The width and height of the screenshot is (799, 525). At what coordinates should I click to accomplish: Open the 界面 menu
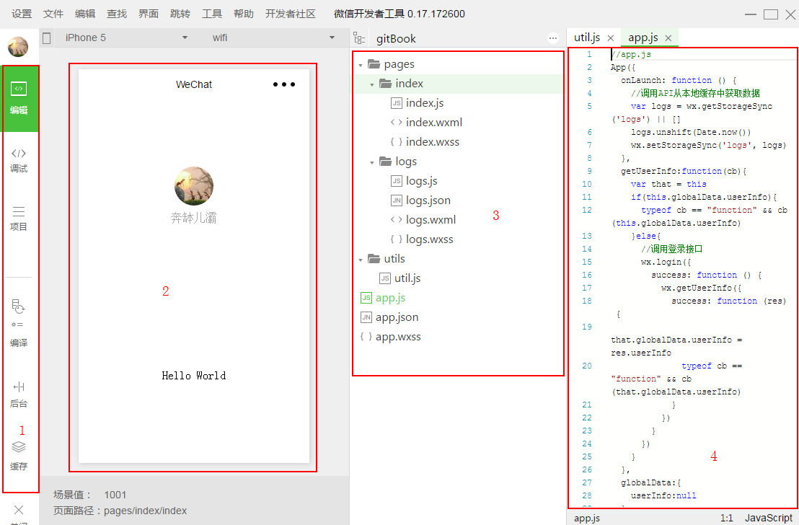(x=149, y=14)
